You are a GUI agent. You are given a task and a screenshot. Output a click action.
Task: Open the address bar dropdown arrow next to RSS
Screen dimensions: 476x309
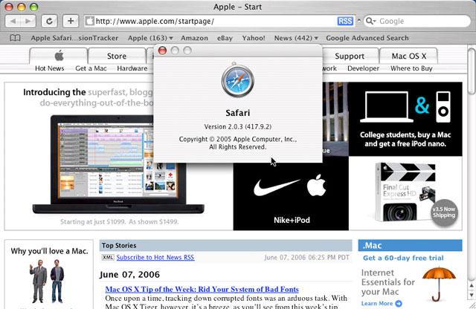(x=358, y=21)
